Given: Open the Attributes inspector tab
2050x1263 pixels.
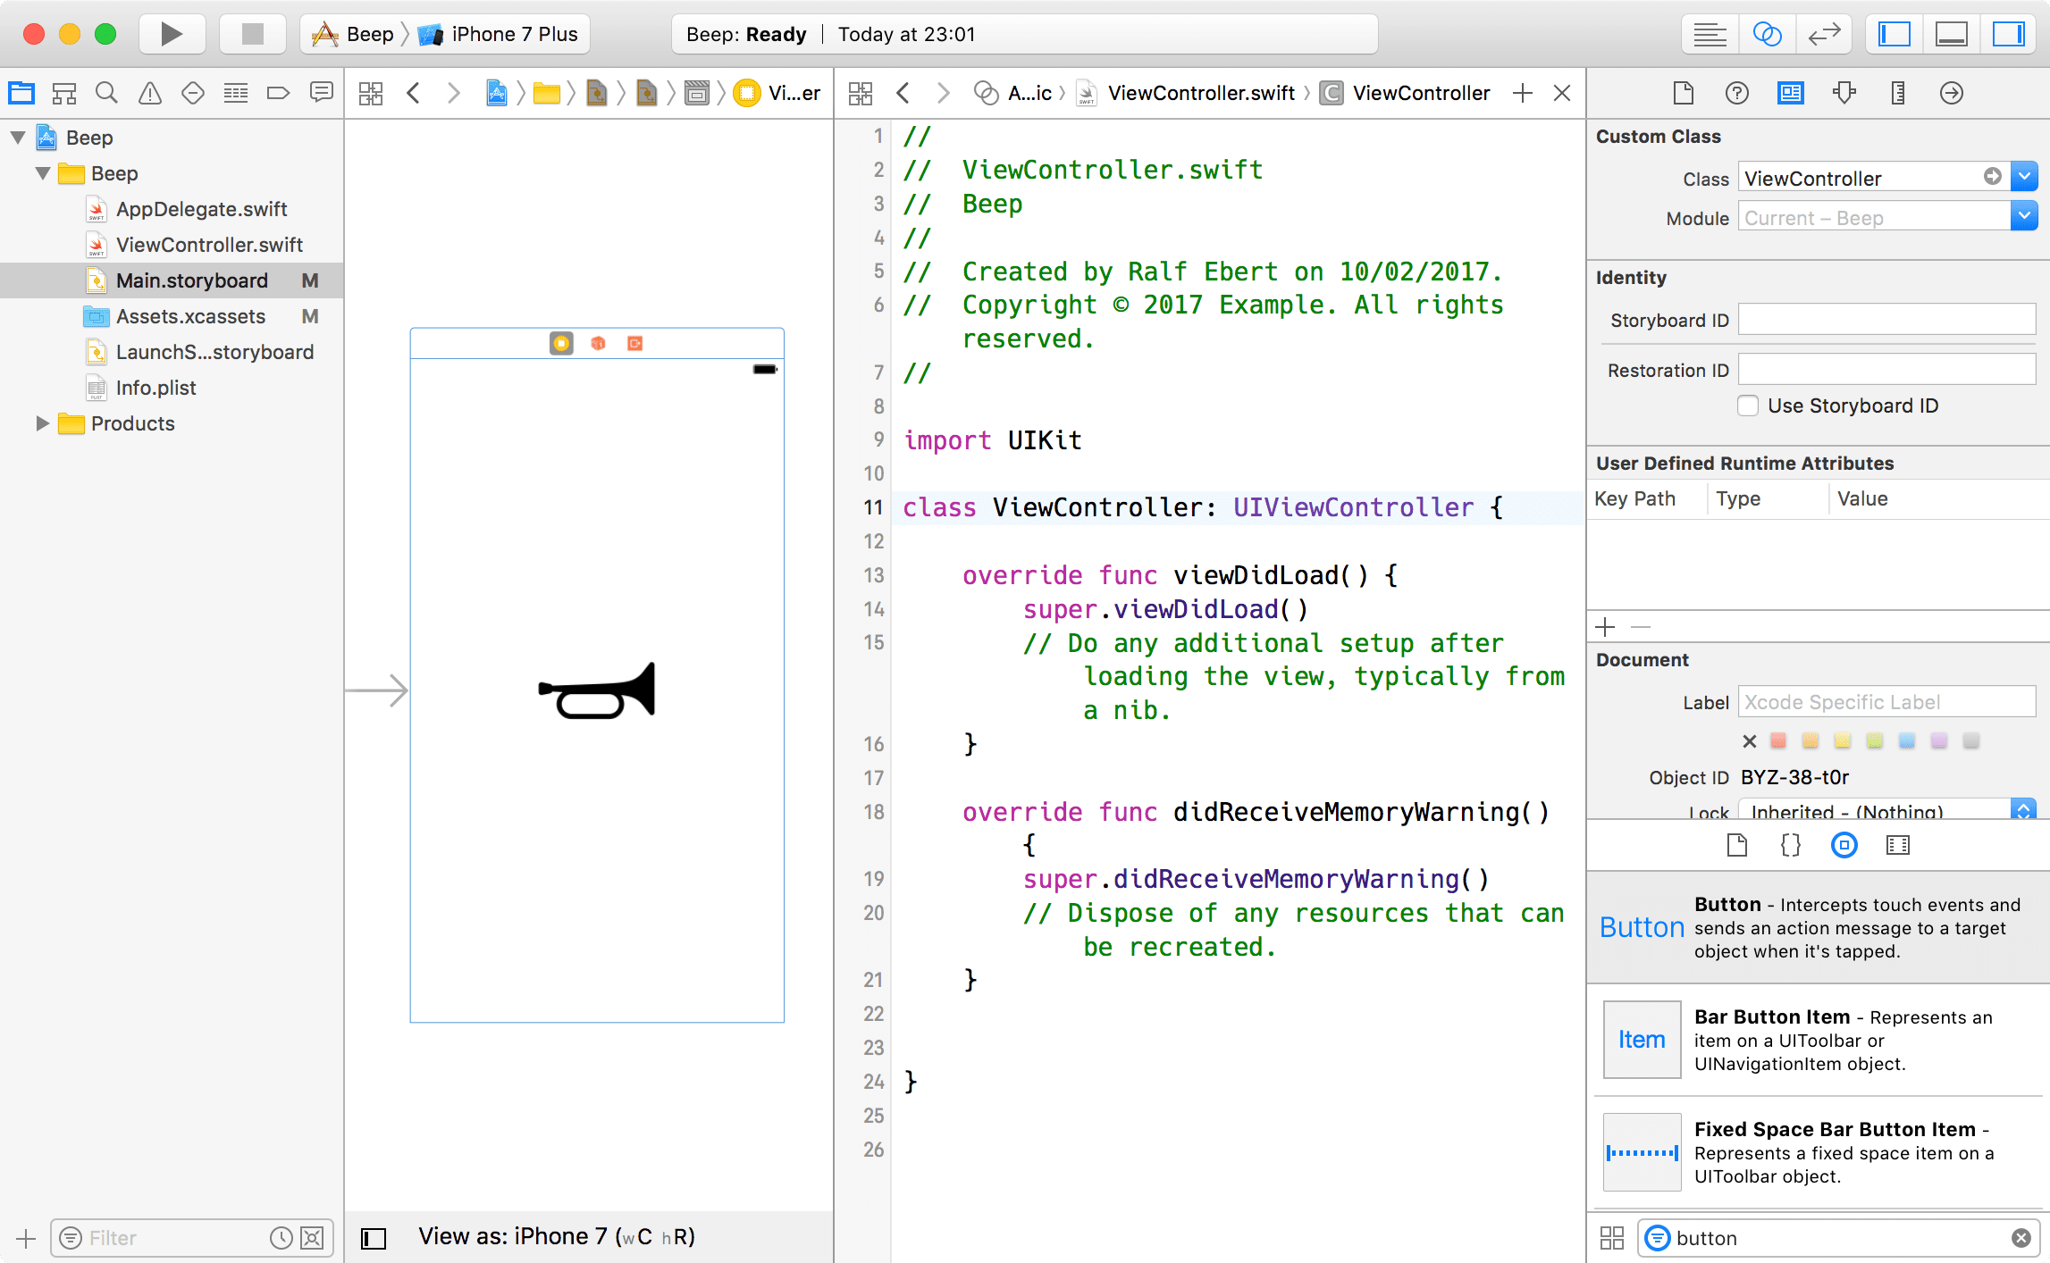Looking at the screenshot, I should click(x=1844, y=93).
